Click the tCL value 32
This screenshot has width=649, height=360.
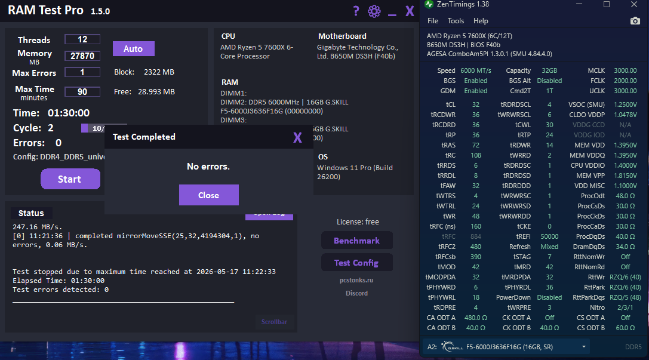tap(476, 104)
